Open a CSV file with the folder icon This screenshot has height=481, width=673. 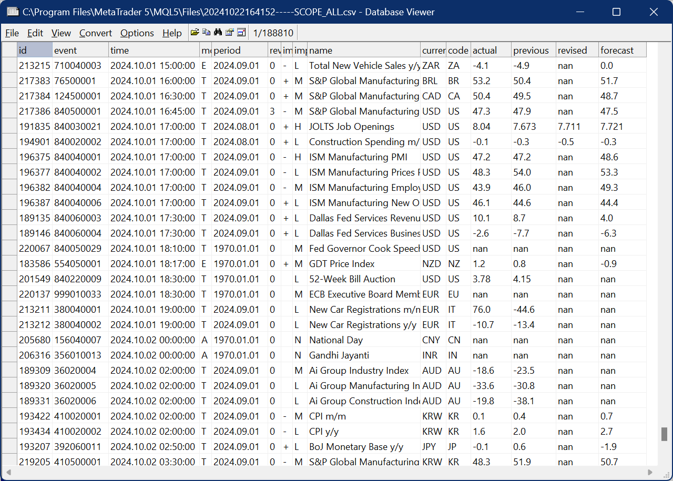(195, 32)
